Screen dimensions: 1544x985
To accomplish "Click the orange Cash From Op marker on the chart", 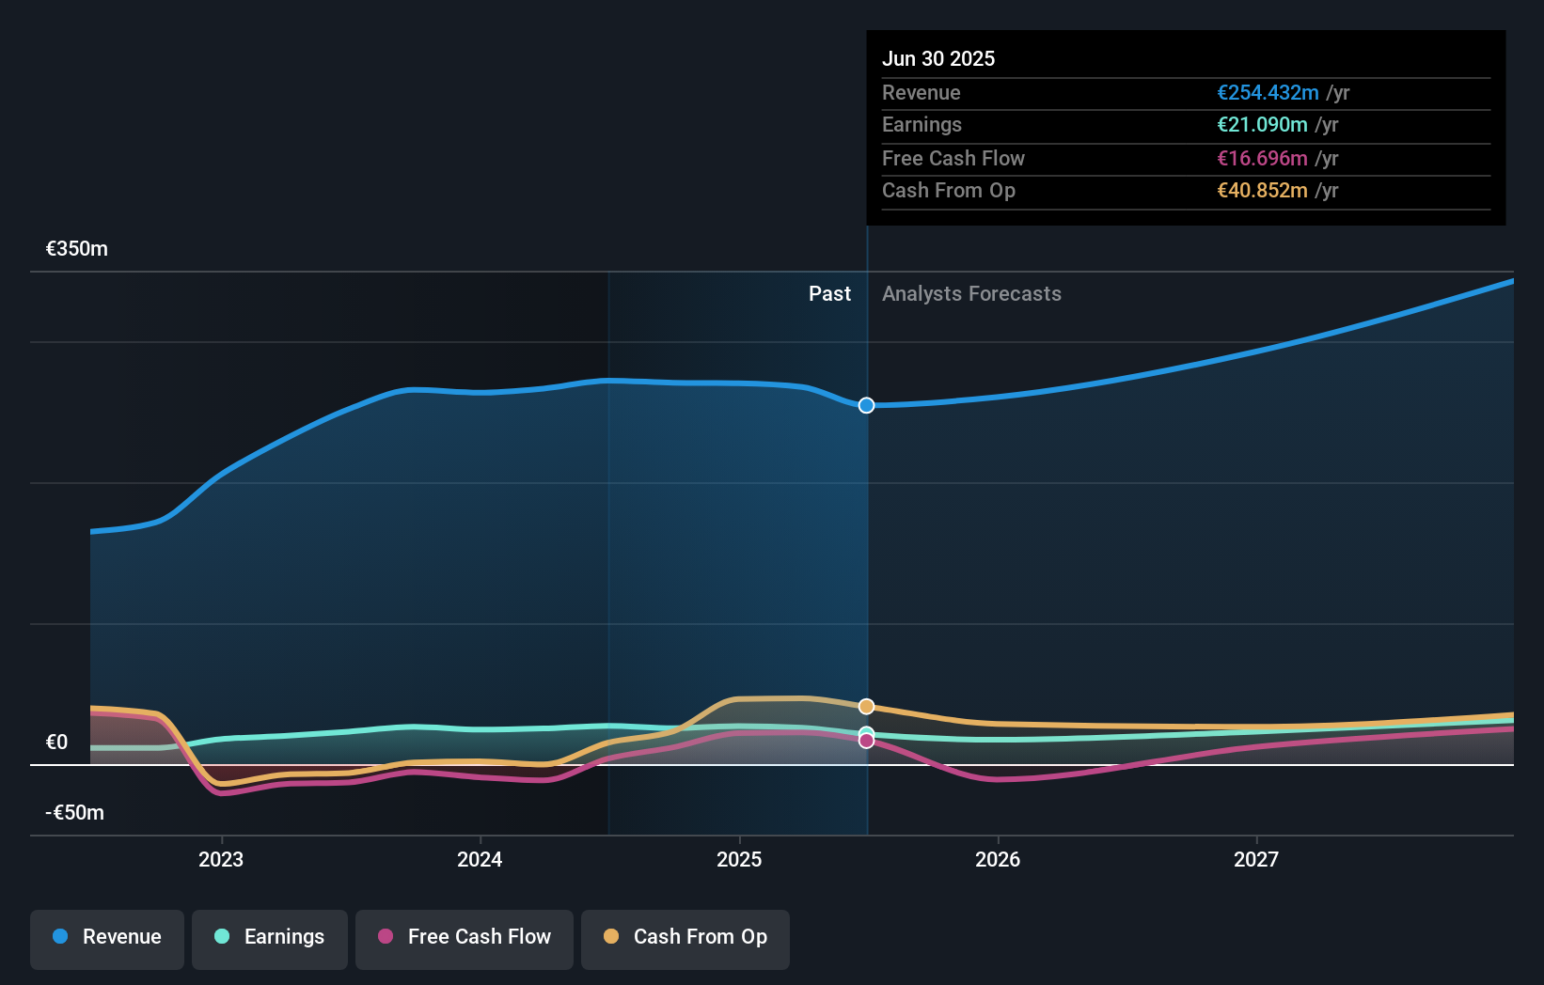I will [x=866, y=706].
